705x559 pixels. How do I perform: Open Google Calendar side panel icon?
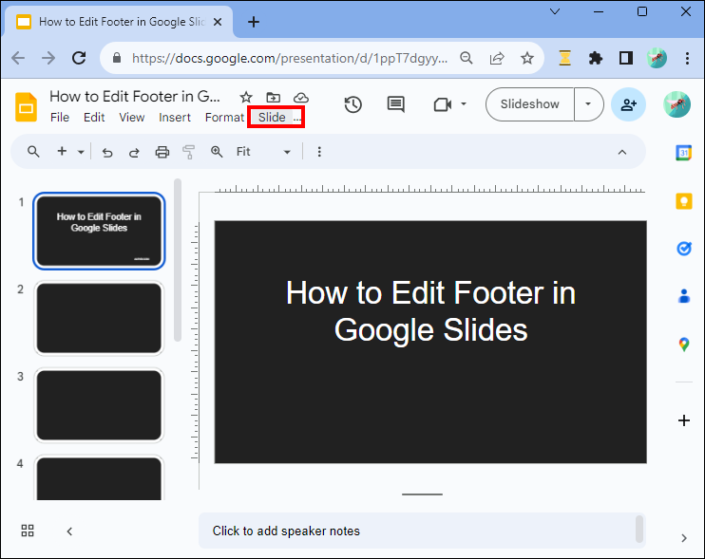683,153
